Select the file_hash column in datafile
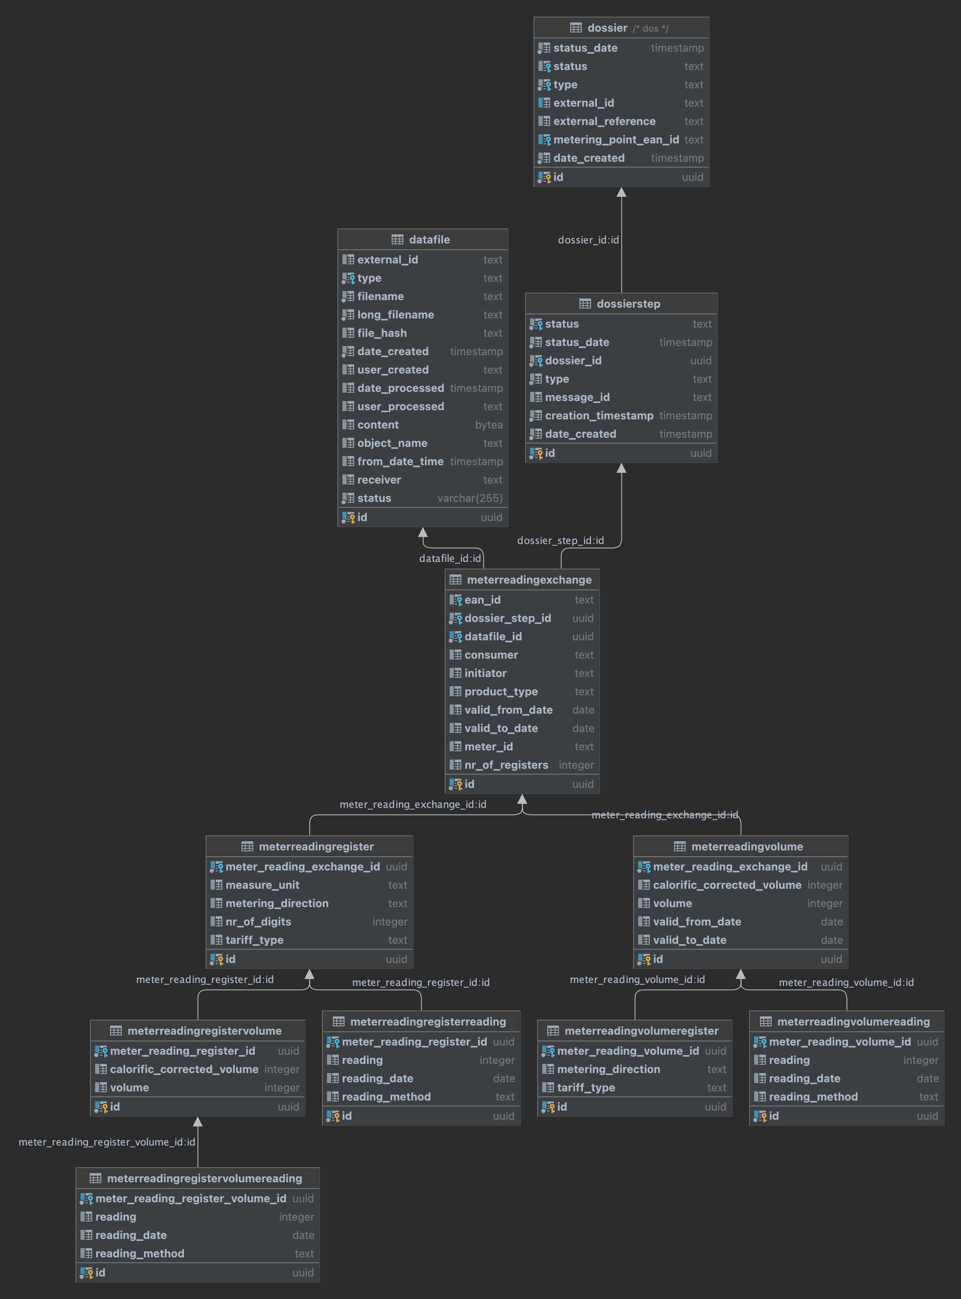This screenshot has width=961, height=1299. point(382,333)
